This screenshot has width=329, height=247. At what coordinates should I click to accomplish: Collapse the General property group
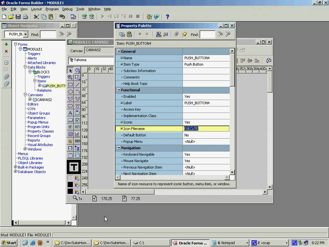click(x=119, y=51)
